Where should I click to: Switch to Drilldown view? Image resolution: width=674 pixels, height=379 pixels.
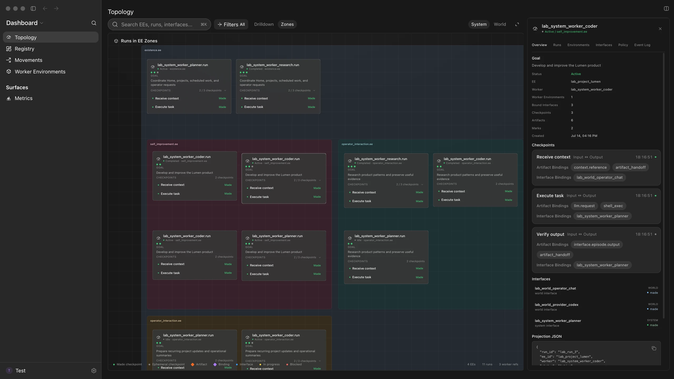(264, 24)
